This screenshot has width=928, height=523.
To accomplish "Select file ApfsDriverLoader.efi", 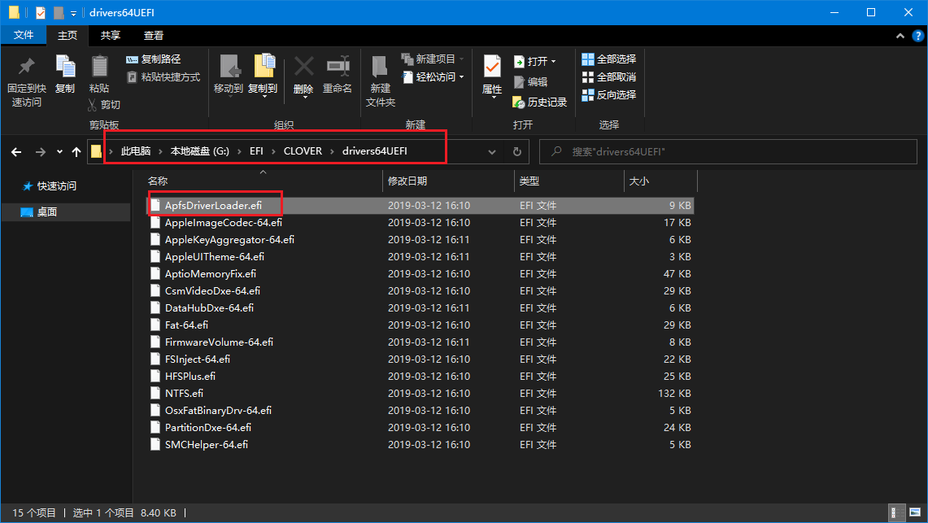I will 420,205.
